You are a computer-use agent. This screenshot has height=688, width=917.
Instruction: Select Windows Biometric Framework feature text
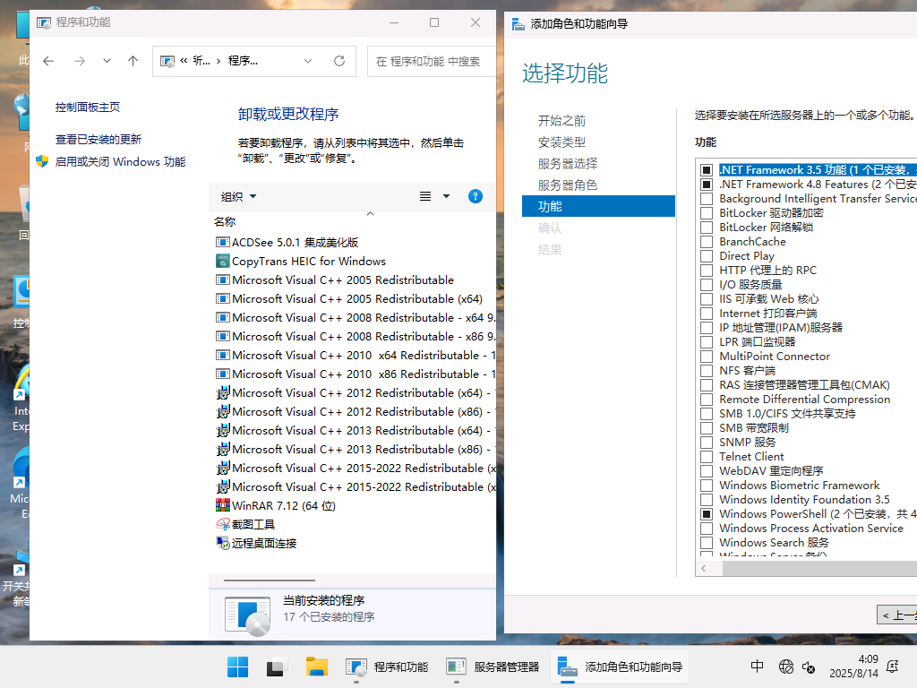pyautogui.click(x=800, y=485)
